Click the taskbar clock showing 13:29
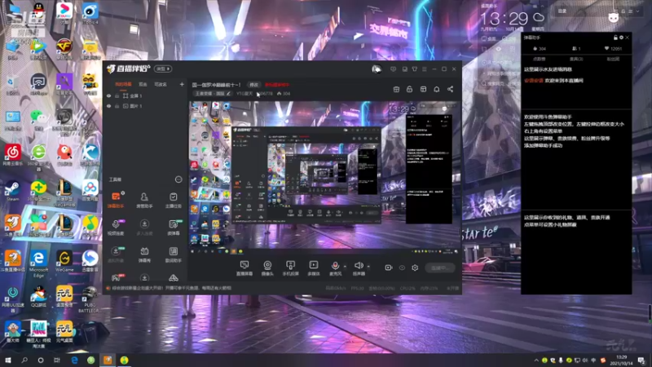 tap(622, 360)
